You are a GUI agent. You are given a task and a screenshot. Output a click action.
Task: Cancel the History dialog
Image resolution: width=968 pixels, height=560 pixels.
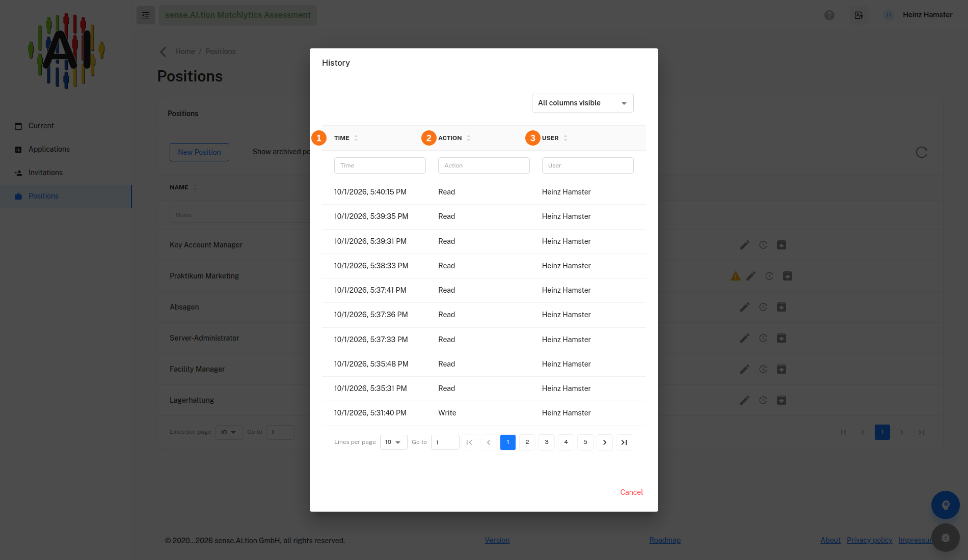pos(631,492)
